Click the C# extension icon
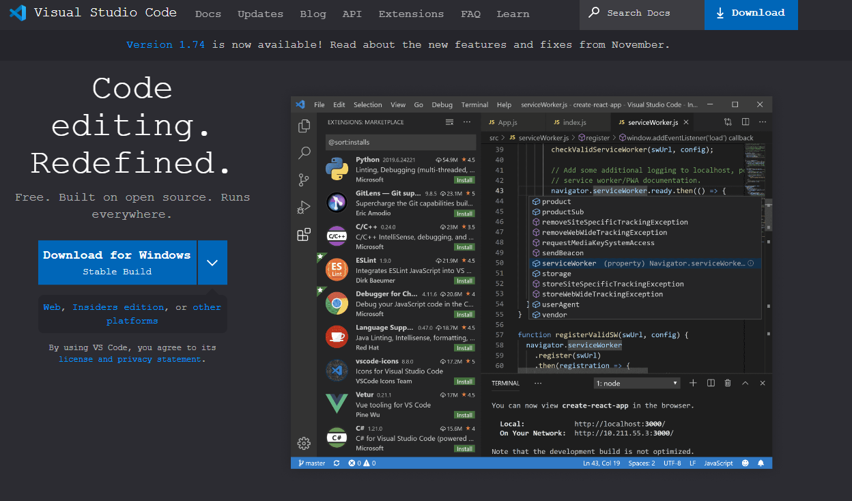 coord(337,438)
